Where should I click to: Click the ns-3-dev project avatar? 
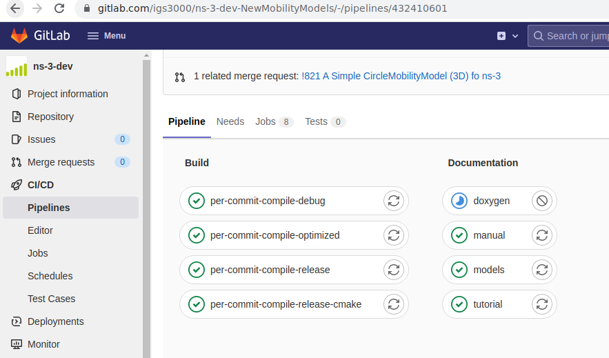17,66
